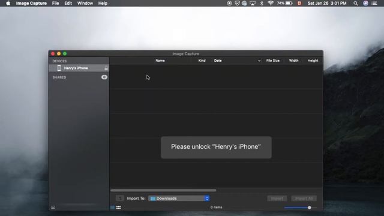Viewport: 384px width, 216px height.
Task: Open the Help menu
Action: click(103, 3)
